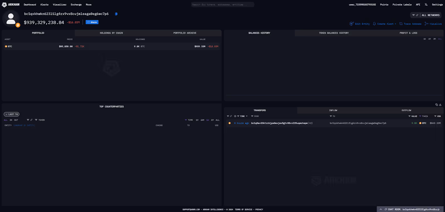The height and width of the screenshot is (212, 445).
Task: Click the network filter icon beside All Networks
Action: pos(414,15)
